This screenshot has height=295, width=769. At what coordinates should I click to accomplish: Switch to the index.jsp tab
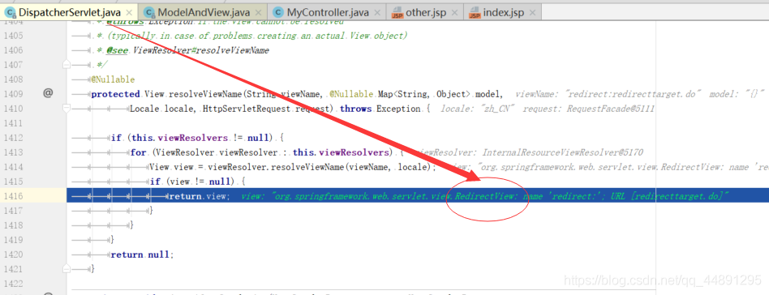coord(503,12)
